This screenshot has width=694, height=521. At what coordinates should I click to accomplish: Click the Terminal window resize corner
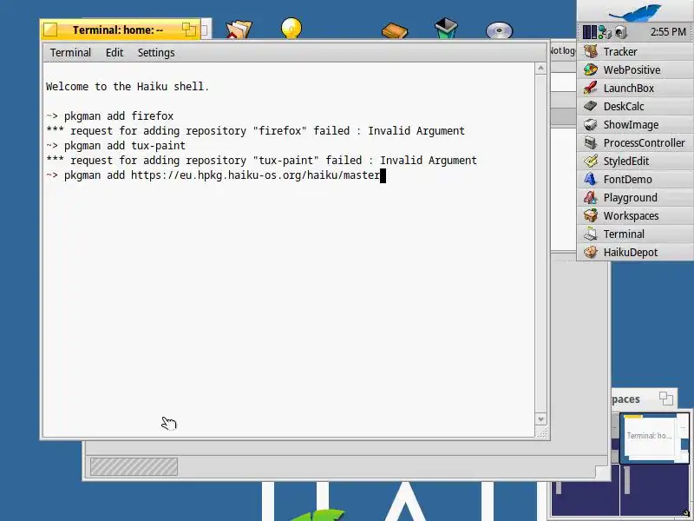[x=541, y=432]
